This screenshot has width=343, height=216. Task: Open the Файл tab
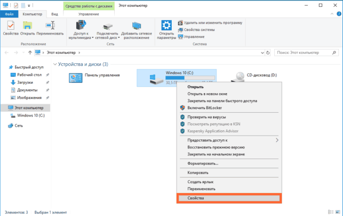pos(9,14)
